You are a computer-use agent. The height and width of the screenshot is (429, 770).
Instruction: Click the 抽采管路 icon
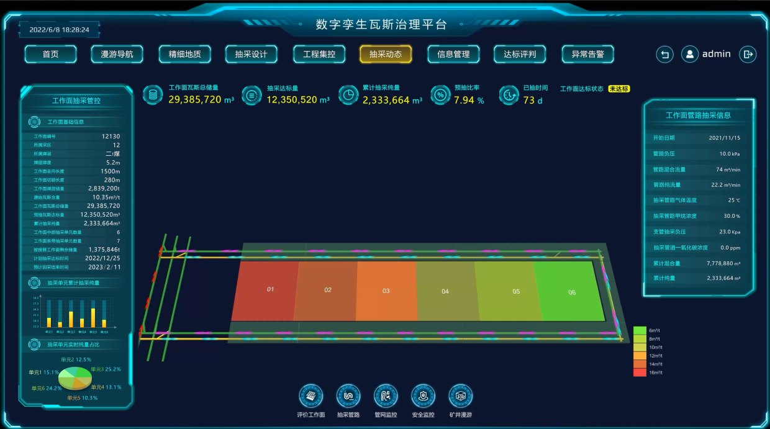pyautogui.click(x=348, y=395)
